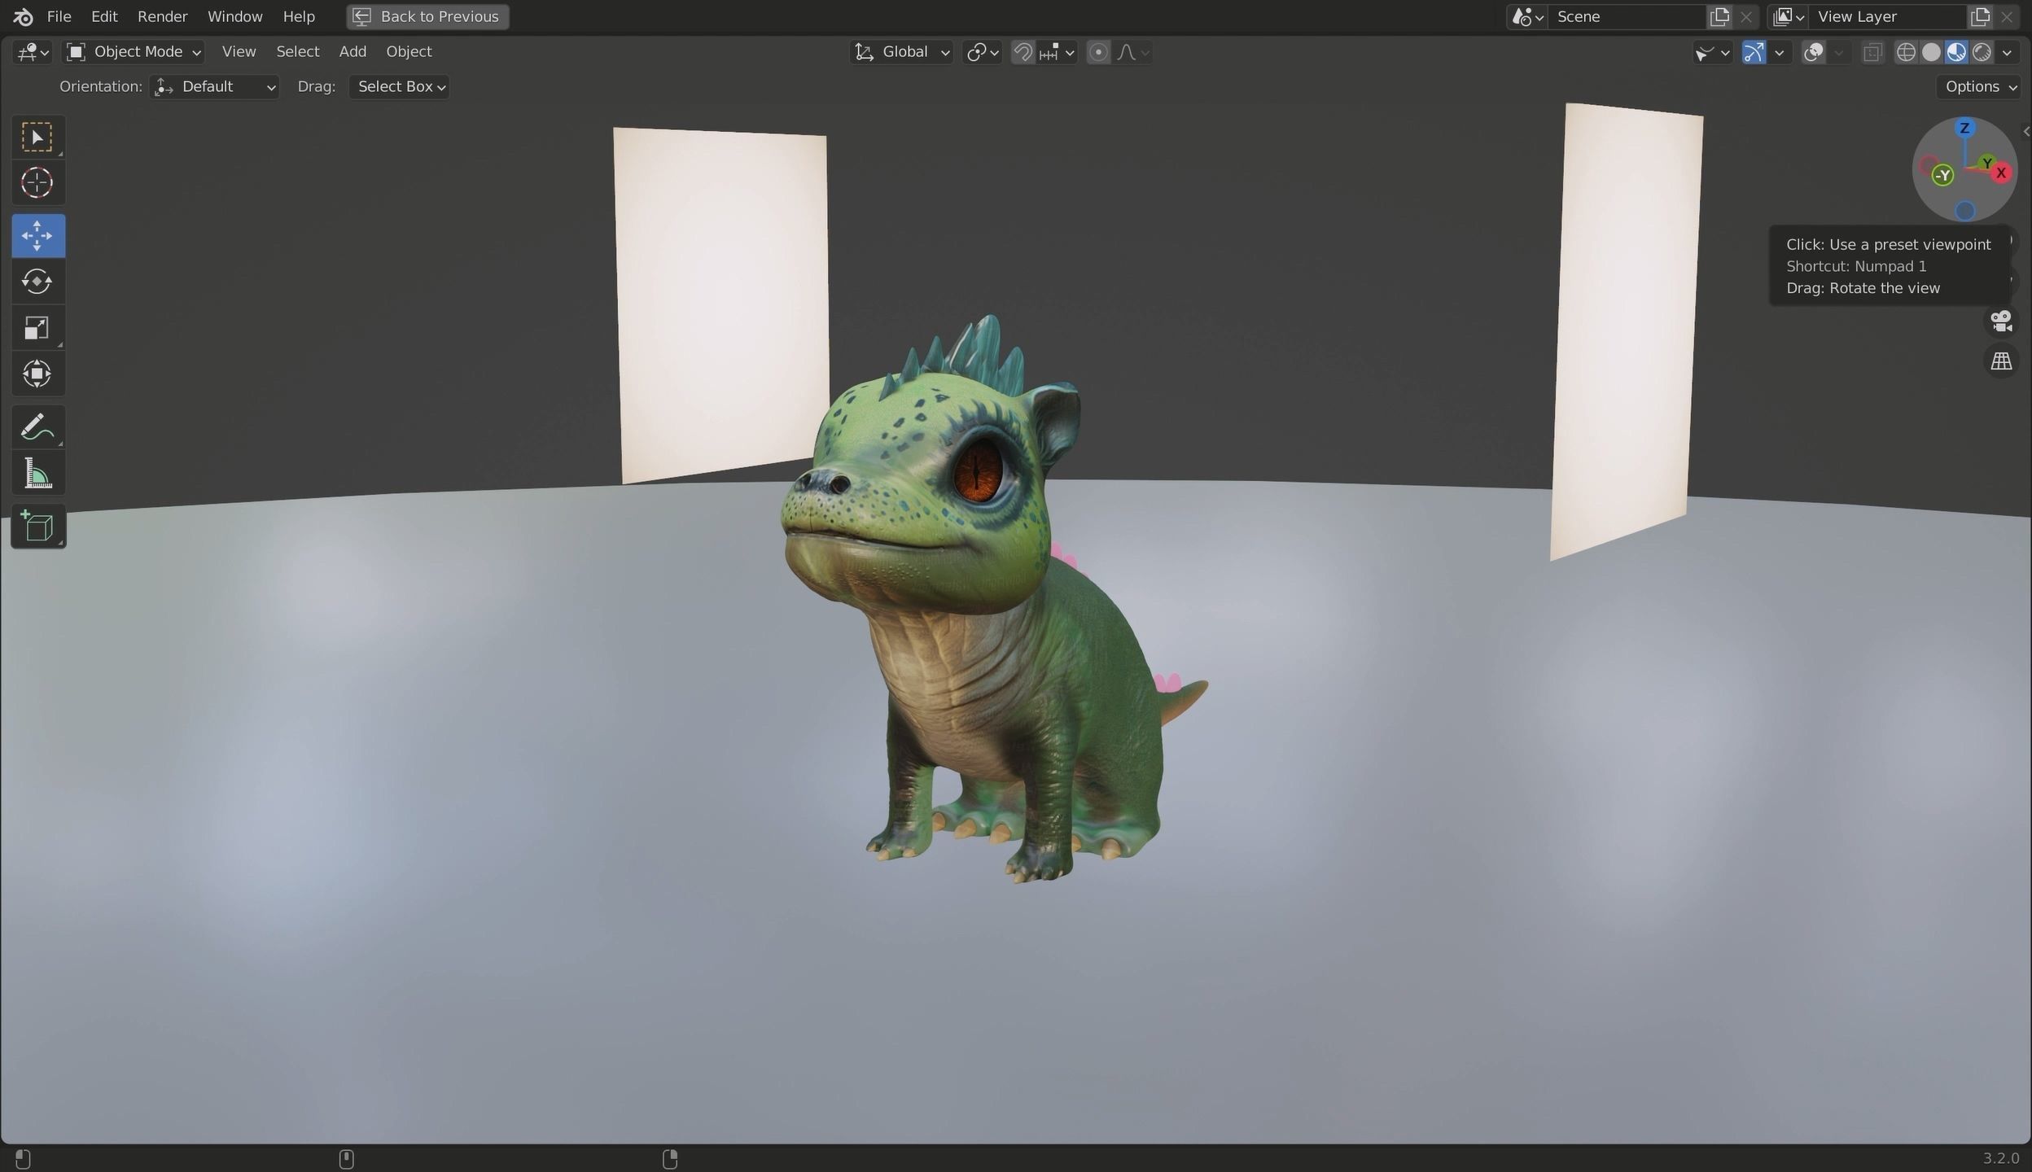Open proportional editing falloff dropdown
2032x1172 pixels.
[x=1133, y=52]
